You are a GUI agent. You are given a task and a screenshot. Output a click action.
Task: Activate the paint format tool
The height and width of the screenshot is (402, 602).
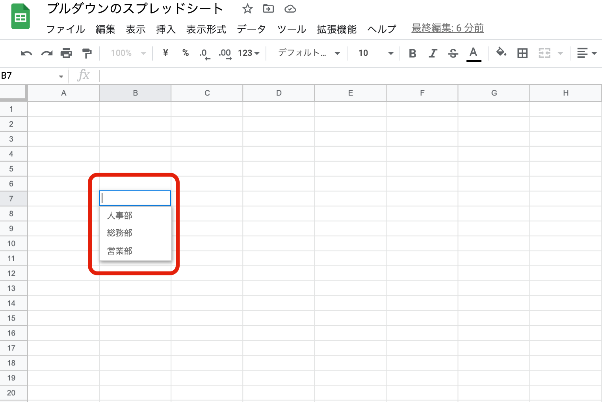[87, 53]
